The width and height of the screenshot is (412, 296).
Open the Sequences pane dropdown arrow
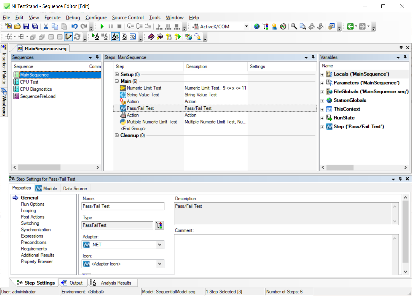coord(90,58)
